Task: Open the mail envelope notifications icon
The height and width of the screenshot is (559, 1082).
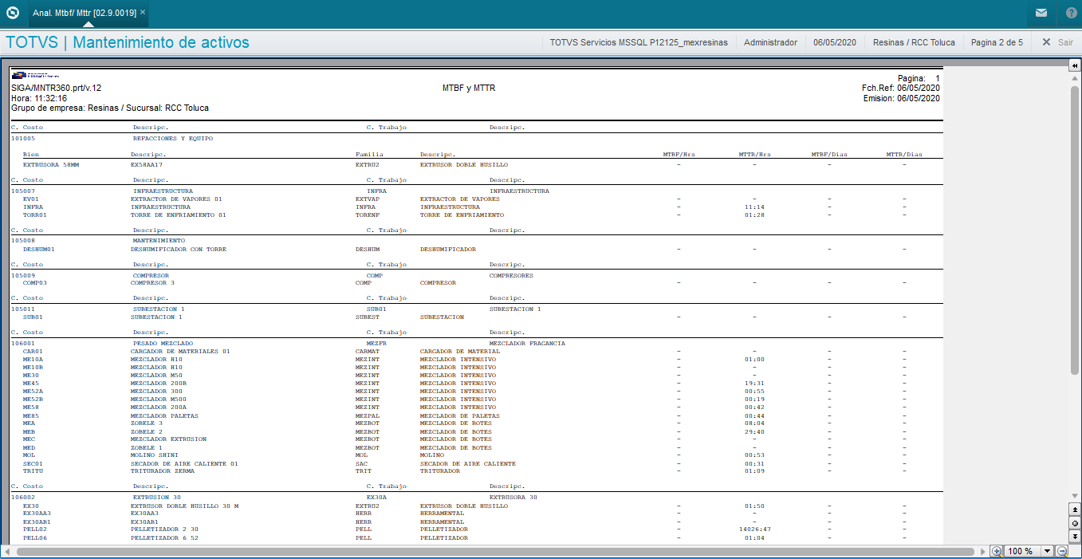Action: click(1041, 13)
